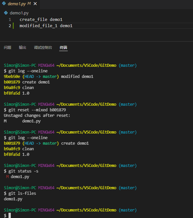Click the Python icon in the breadcrumb
This screenshot has height=218, width=193.
[x=6, y=13]
